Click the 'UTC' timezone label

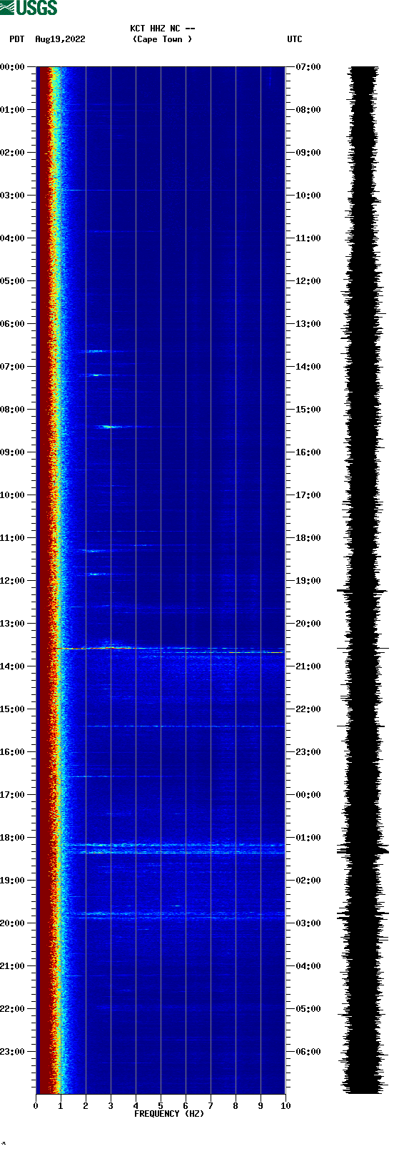pyautogui.click(x=295, y=39)
